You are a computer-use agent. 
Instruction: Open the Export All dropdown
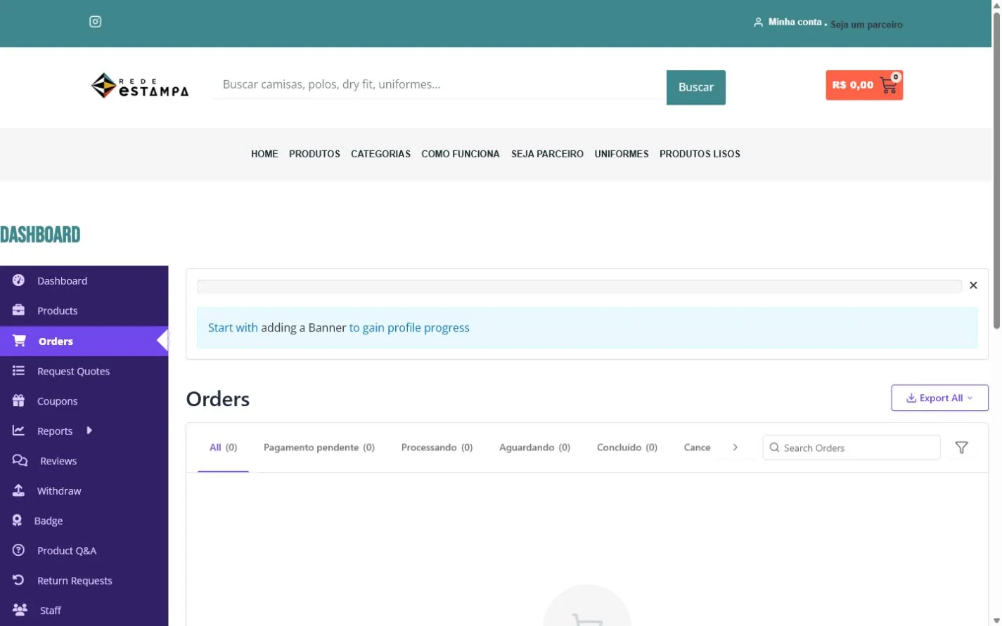click(x=939, y=398)
